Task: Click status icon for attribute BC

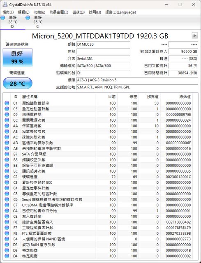Action: coord(7,171)
